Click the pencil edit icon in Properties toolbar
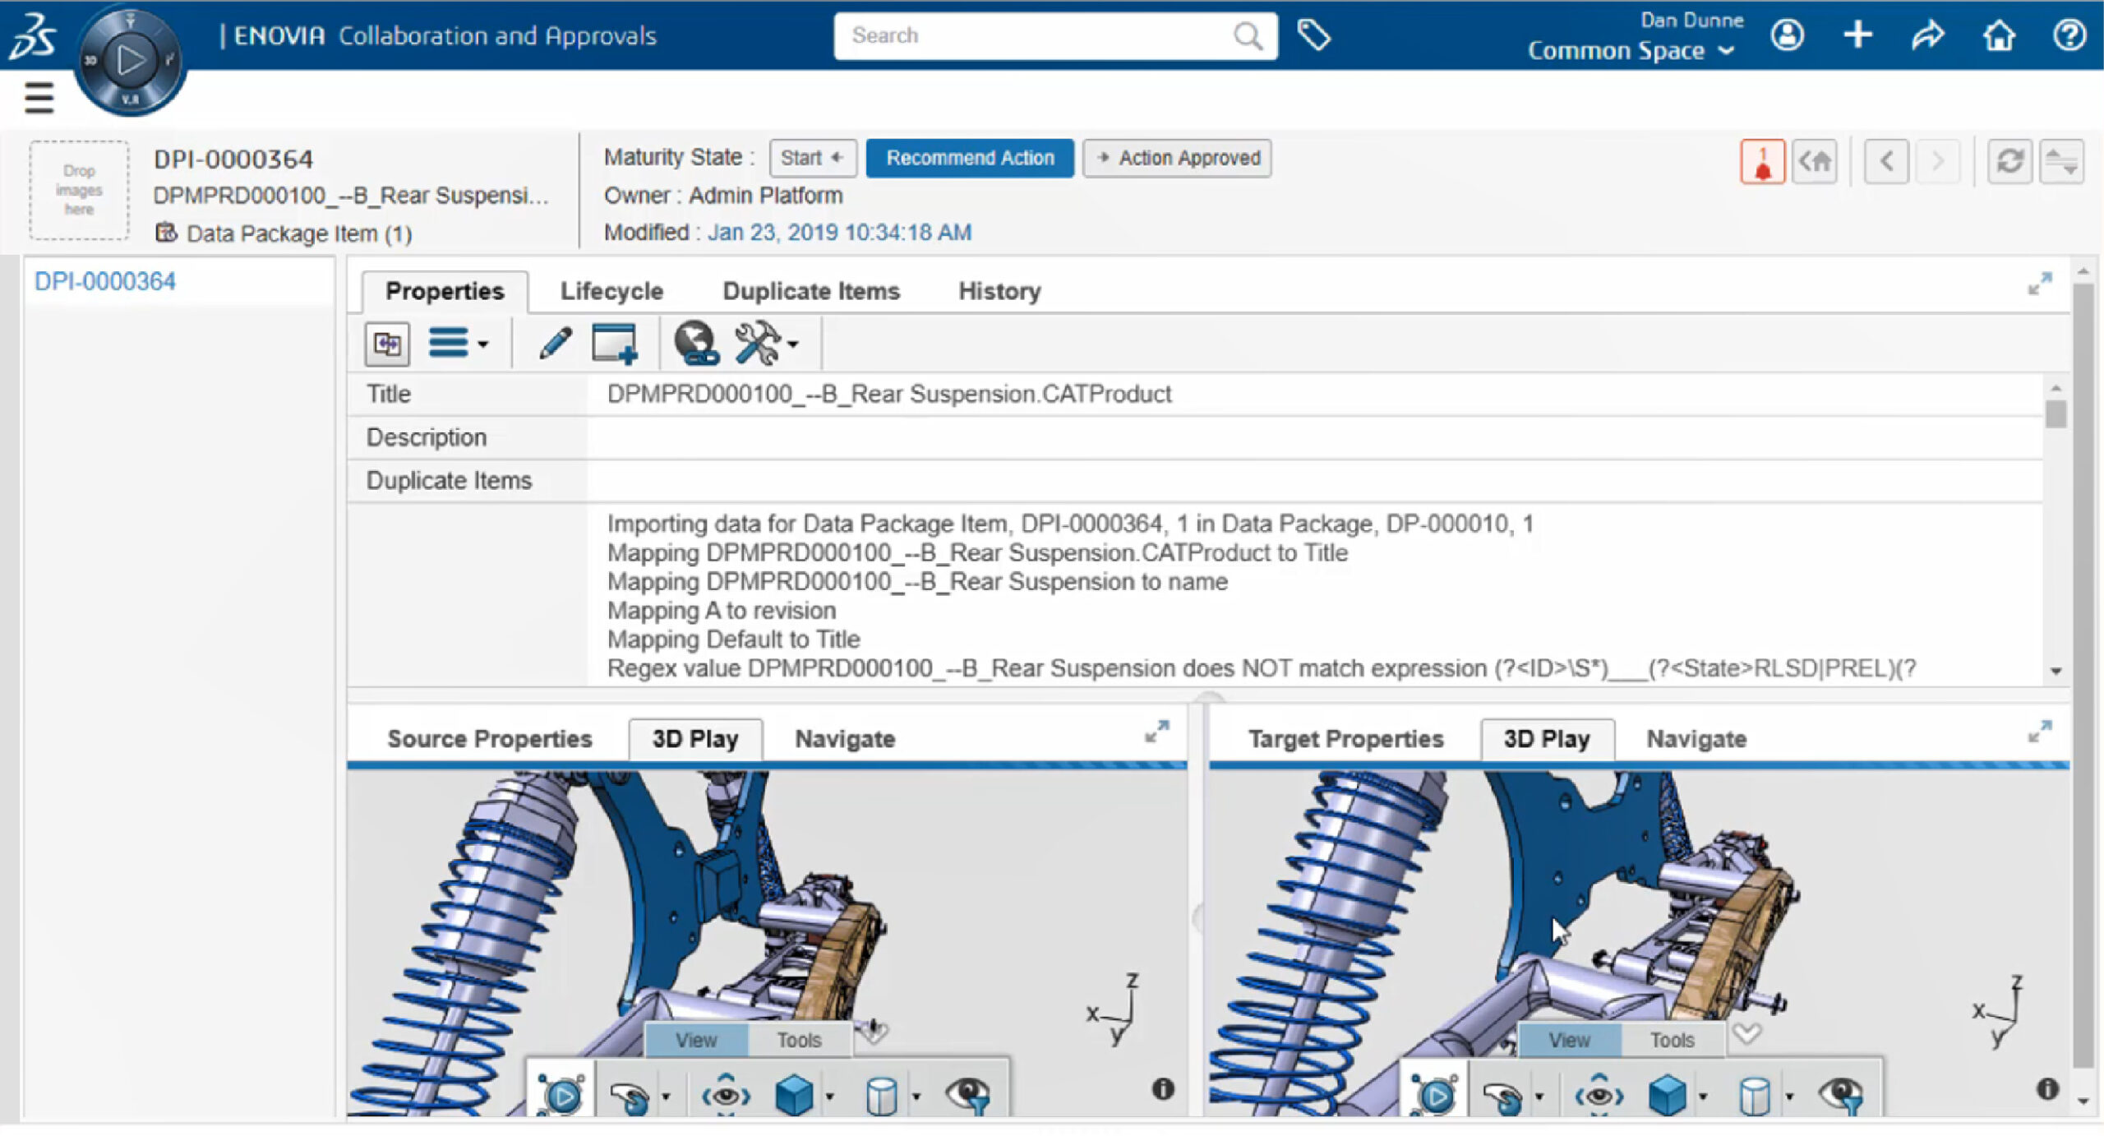This screenshot has width=2104, height=1136. [555, 343]
